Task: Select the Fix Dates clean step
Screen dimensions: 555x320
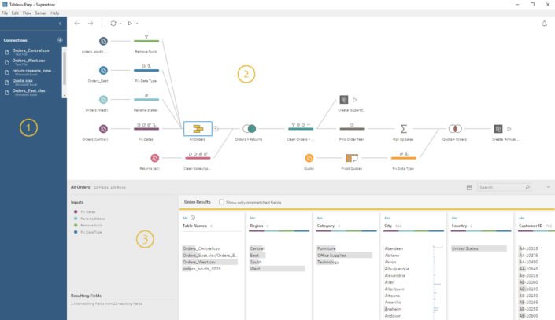Action: [x=146, y=128]
